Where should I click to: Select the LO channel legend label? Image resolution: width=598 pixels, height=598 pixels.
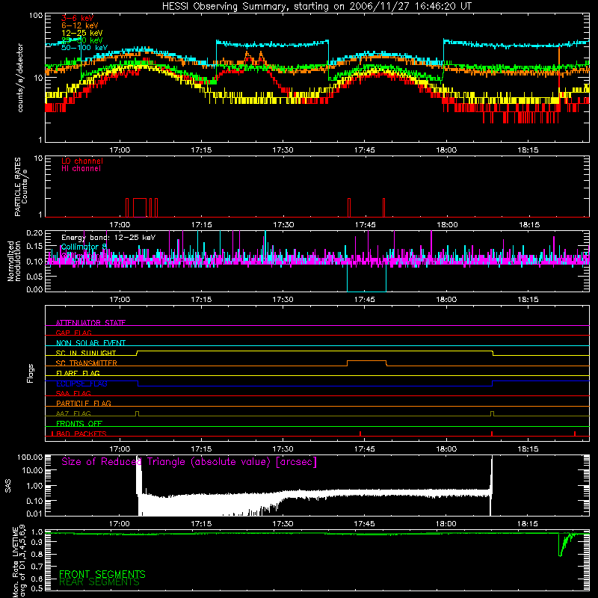(x=82, y=161)
